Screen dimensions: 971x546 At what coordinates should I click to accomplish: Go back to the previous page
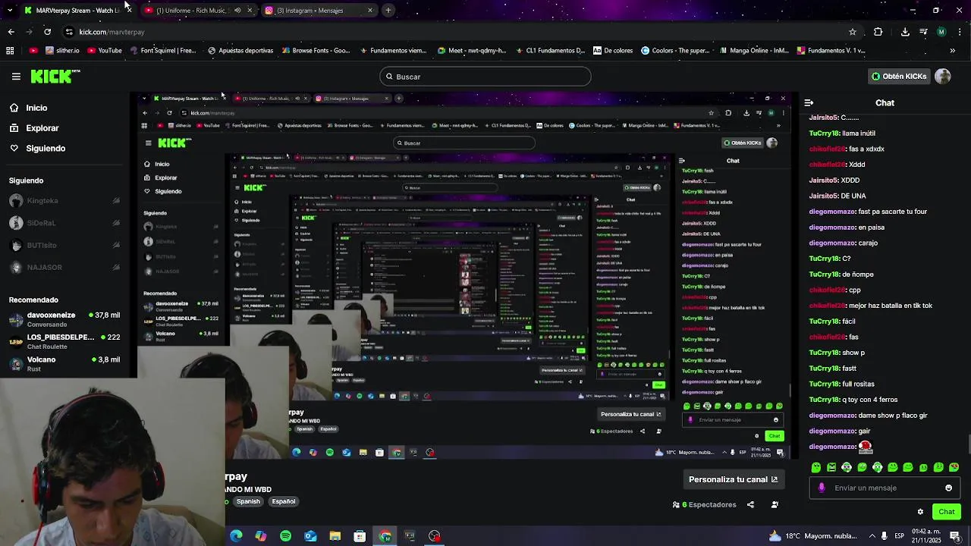click(11, 32)
